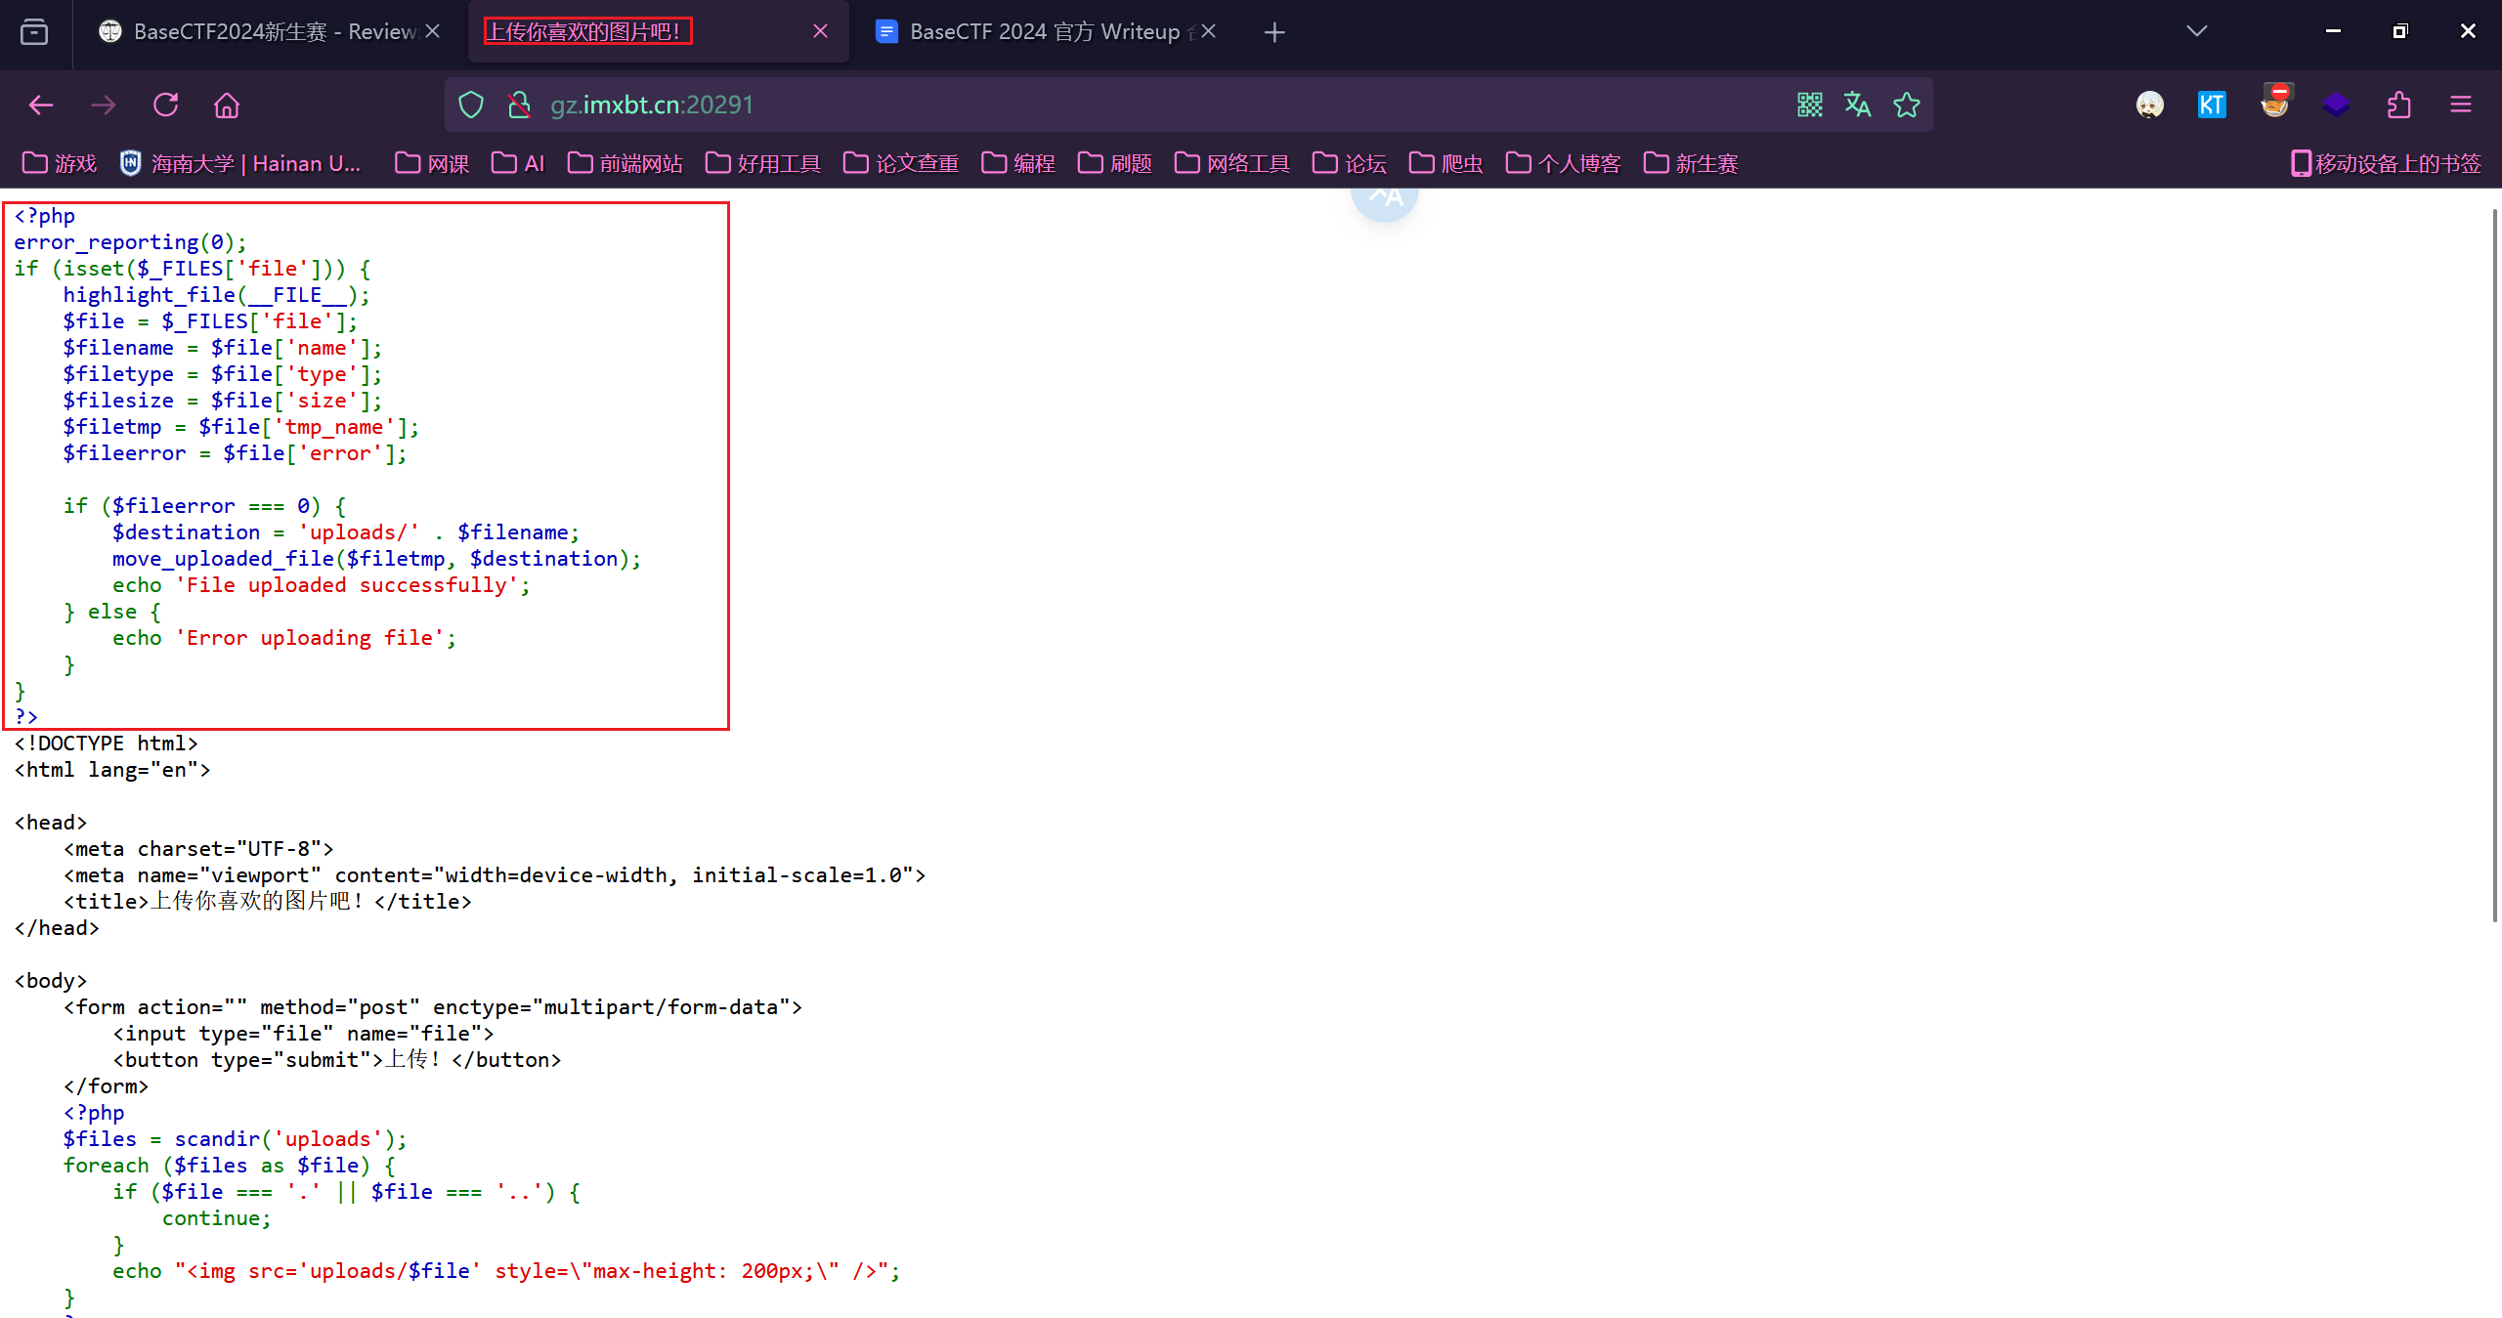Viewport: 2502px width, 1318px height.
Task: Translate the current page
Action: click(1857, 105)
